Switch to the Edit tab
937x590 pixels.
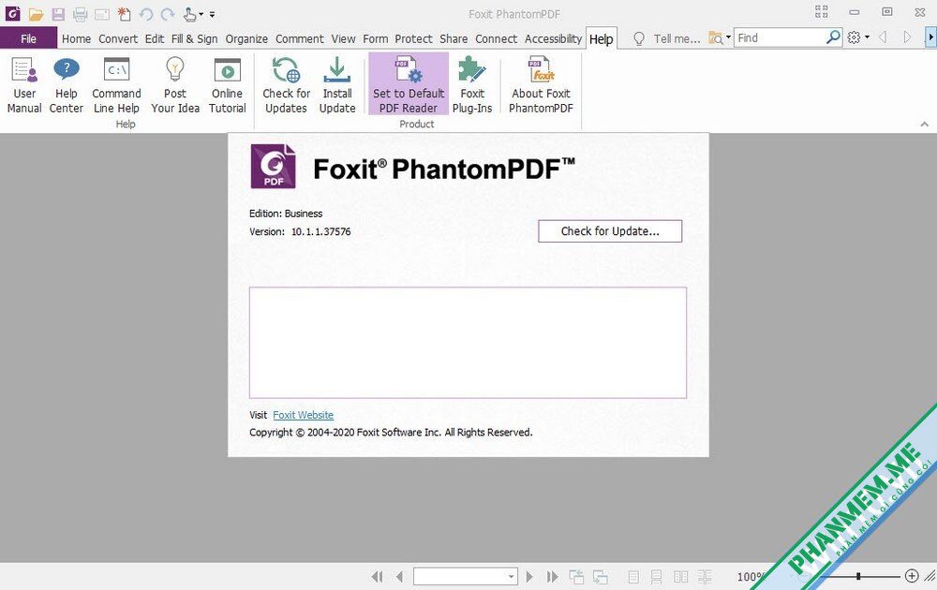tap(155, 38)
